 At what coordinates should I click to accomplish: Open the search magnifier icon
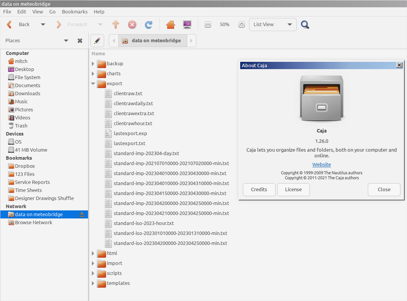(x=305, y=25)
